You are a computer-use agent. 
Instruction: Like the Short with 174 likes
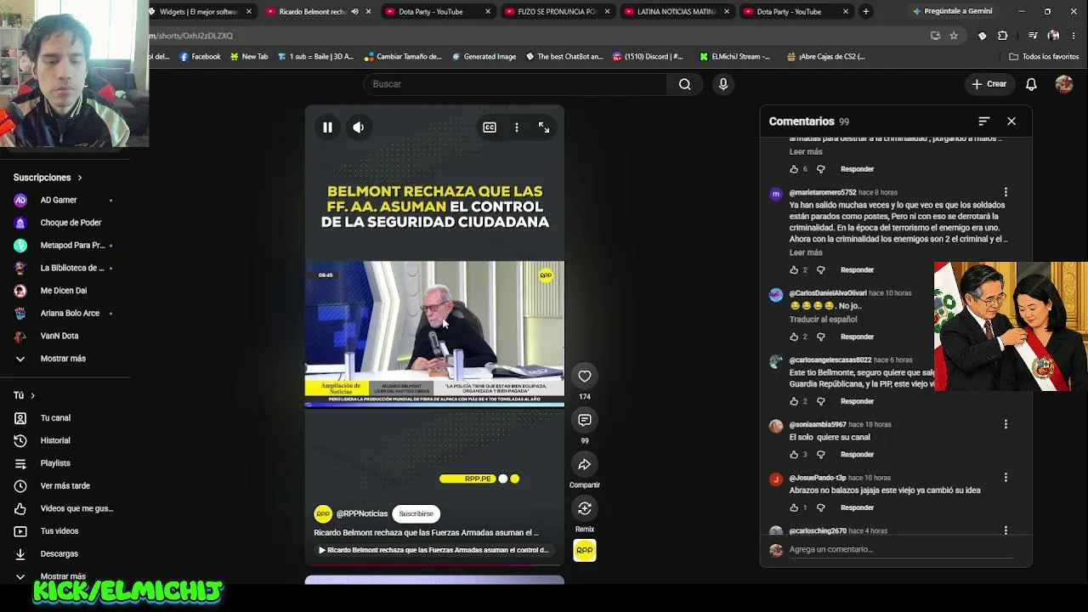[x=585, y=376]
